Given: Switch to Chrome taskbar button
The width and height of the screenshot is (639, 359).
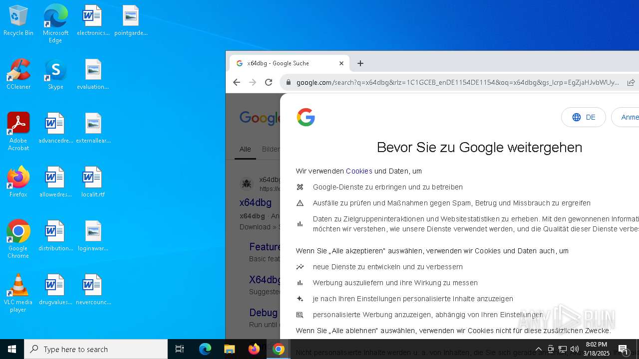Looking at the screenshot, I should tap(279, 349).
